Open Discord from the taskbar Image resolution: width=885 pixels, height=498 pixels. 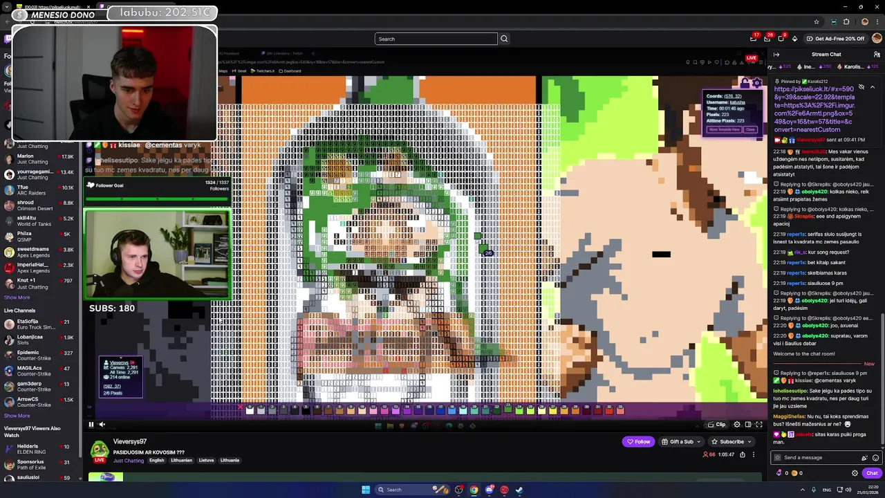(489, 490)
